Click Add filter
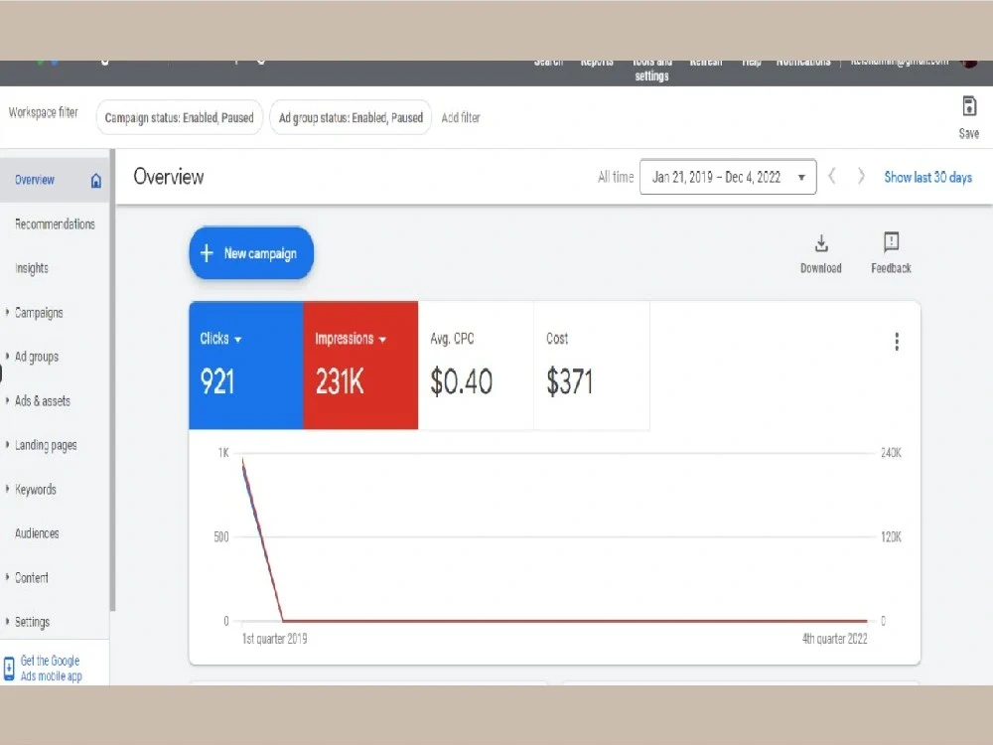Viewport: 993px width, 745px height. (461, 118)
